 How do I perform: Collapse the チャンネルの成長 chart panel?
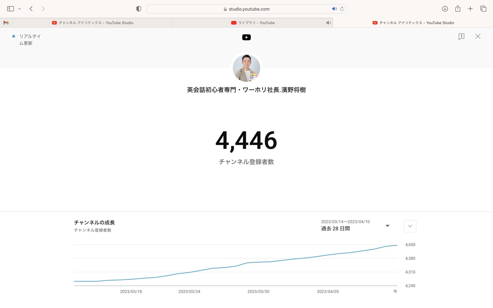410,226
